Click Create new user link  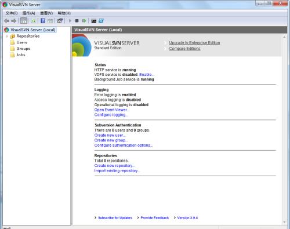[110, 135]
